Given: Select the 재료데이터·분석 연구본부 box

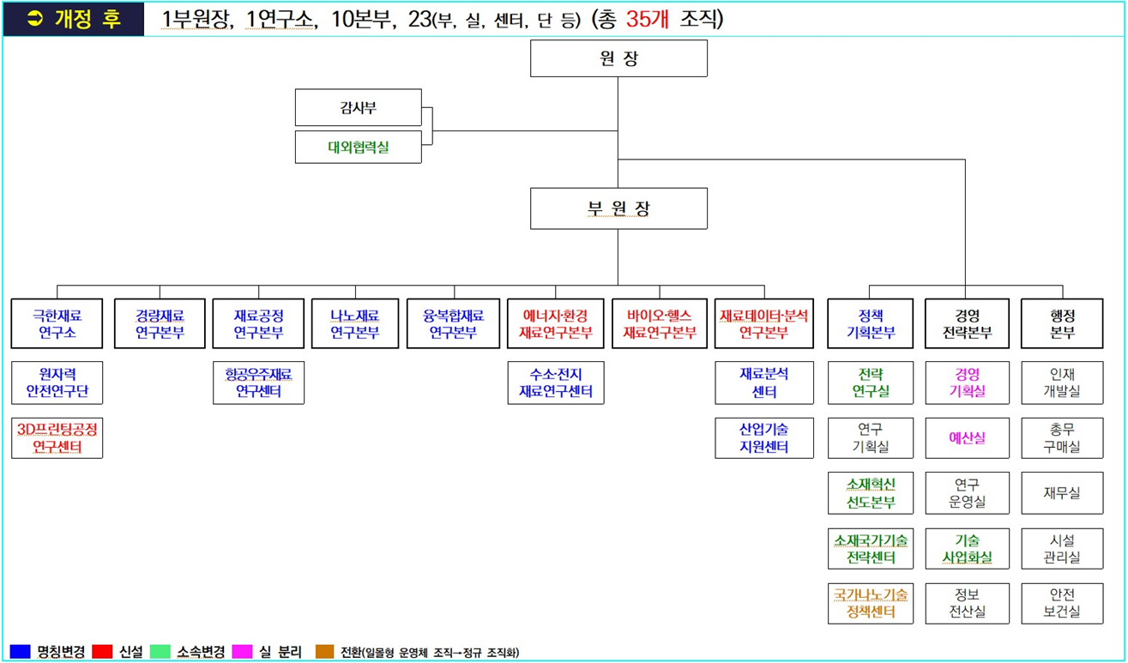Looking at the screenshot, I should [763, 323].
